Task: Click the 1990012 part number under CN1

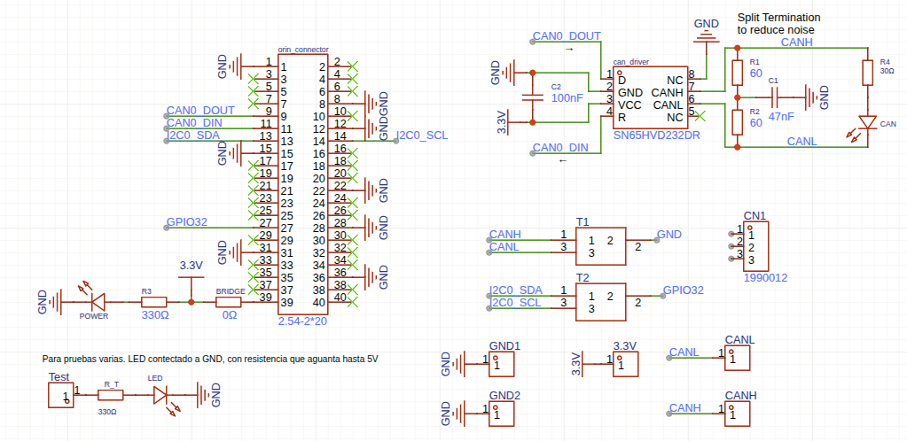Action: [765, 278]
